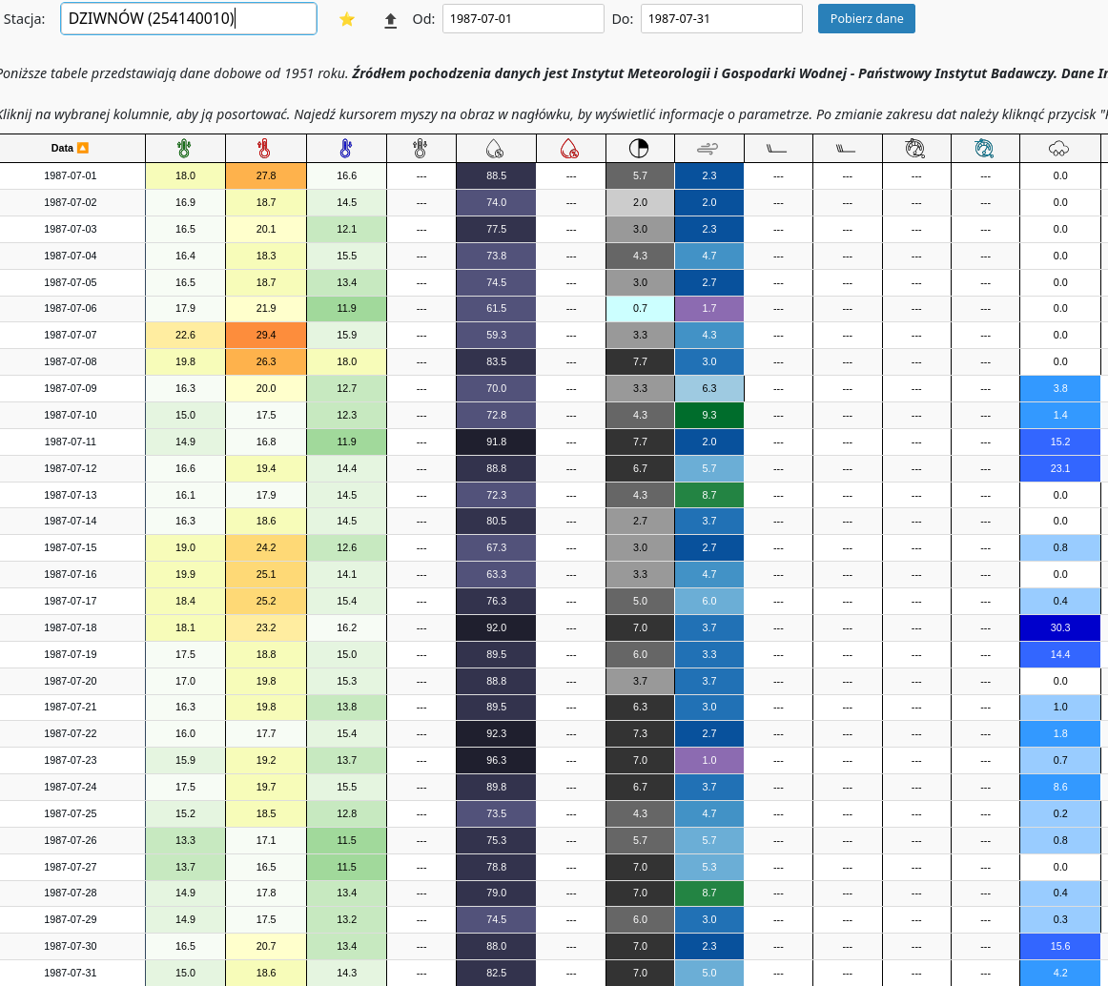Sort by precipitation rain cloud column
The width and height of the screenshot is (1108, 986).
(x=1058, y=149)
